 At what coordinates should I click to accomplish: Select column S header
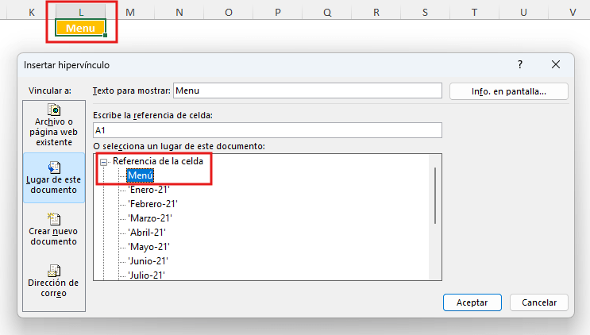pos(425,13)
